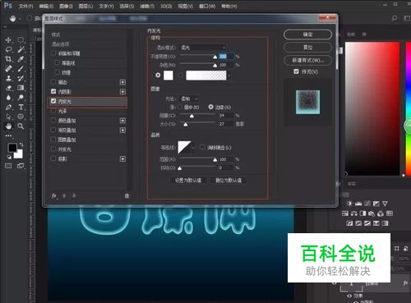Screen dimensions: 411x303
Task: Select the Path Selection tool
Action: click(x=8, y=117)
